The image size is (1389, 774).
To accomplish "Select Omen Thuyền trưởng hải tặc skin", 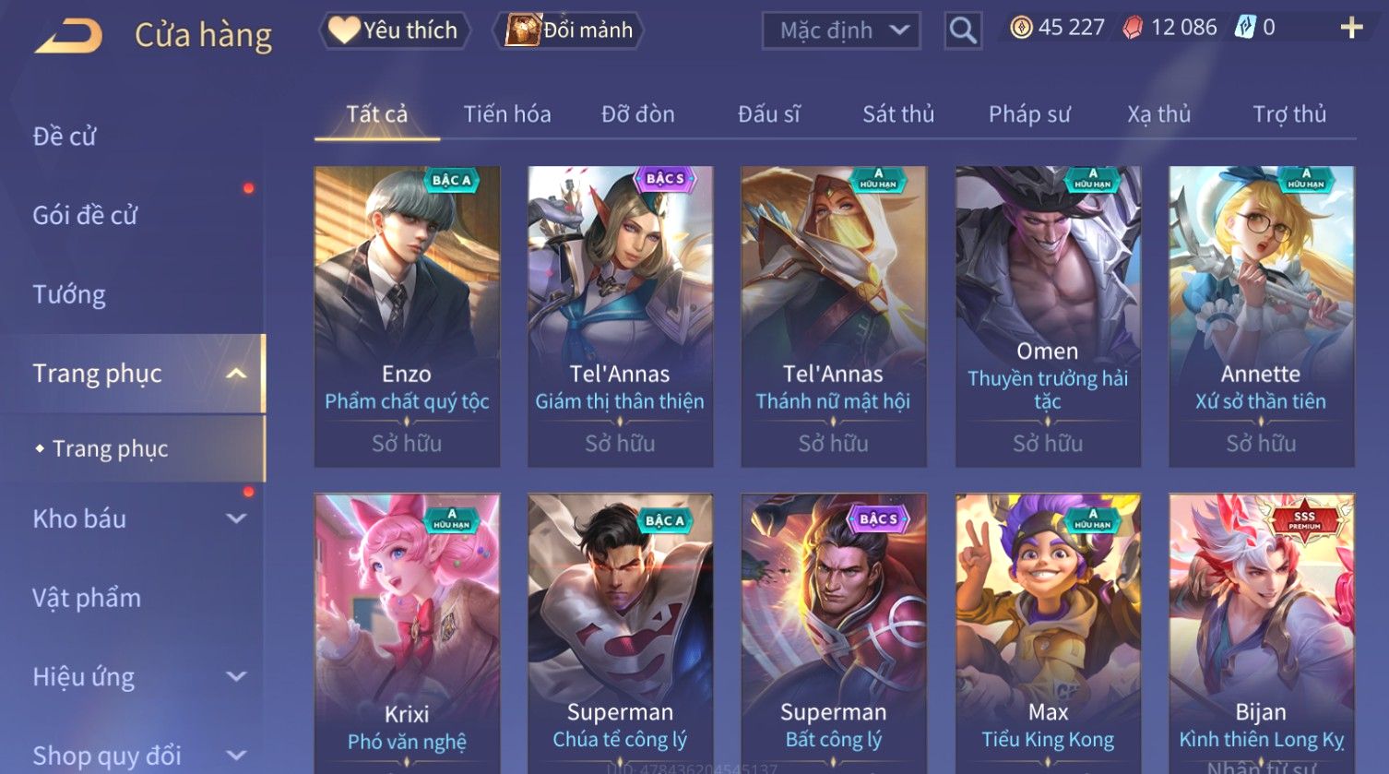I will coord(1048,316).
